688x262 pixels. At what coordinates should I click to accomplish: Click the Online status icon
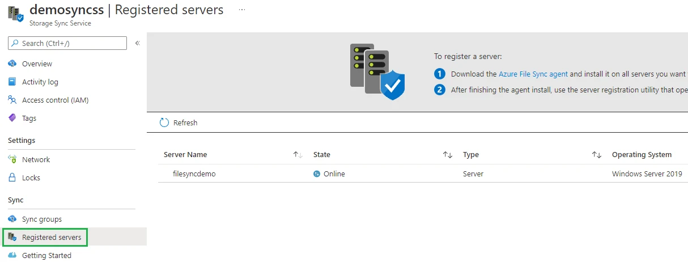pos(317,174)
